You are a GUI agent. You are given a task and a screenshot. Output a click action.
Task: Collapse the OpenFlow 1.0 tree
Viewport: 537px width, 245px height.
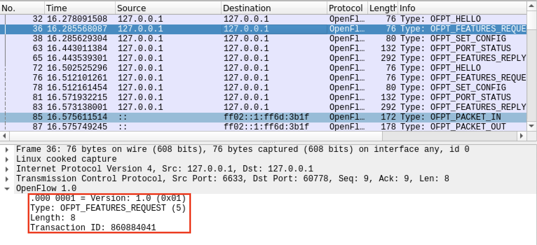pyautogui.click(x=7, y=189)
